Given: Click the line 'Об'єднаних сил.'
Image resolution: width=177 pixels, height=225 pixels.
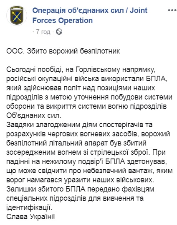Looking at the screenshot, I should [34, 115].
